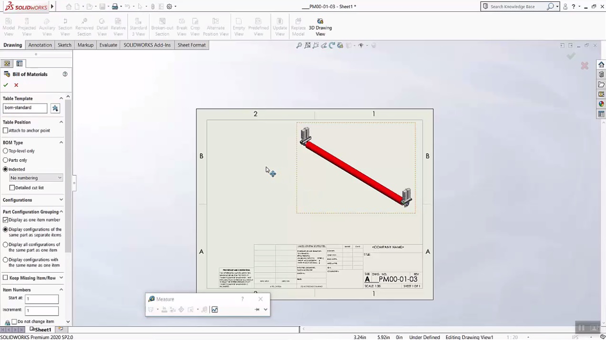Image resolution: width=606 pixels, height=340 pixels.
Task: Select the Detail View tool
Action: tap(102, 27)
